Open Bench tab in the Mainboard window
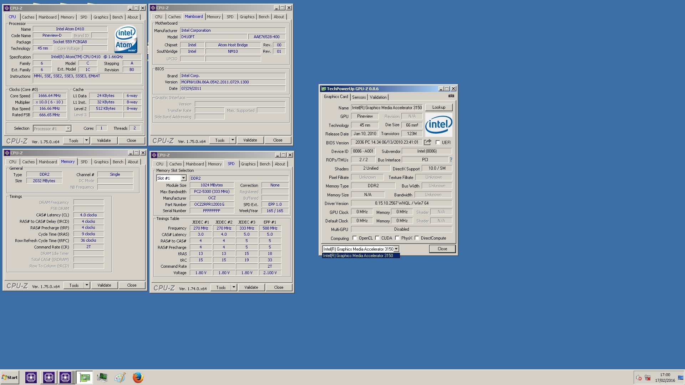 click(x=264, y=17)
